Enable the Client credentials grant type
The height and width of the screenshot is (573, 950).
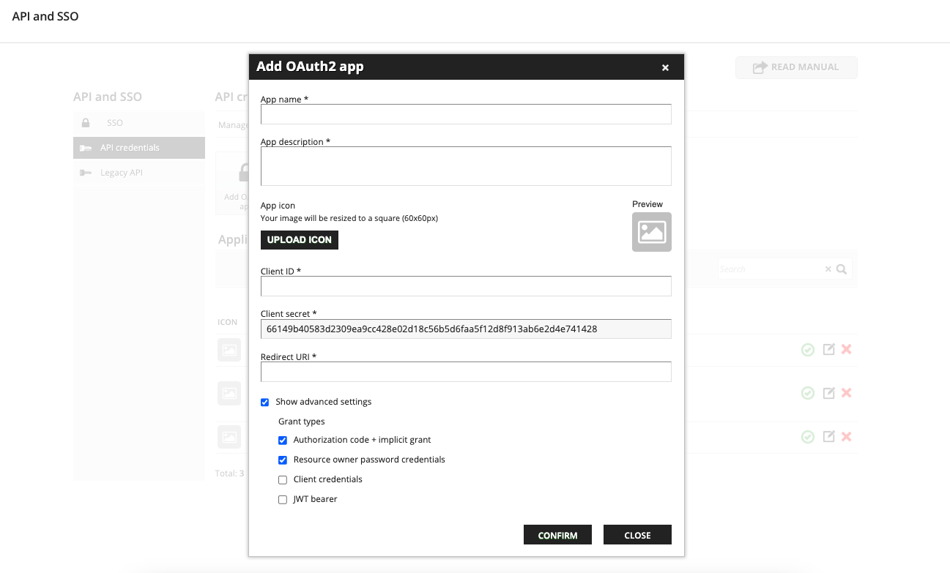click(282, 479)
